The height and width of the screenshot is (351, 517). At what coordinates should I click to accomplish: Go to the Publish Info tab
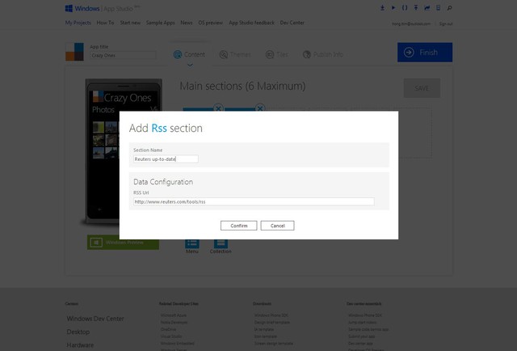pos(322,54)
